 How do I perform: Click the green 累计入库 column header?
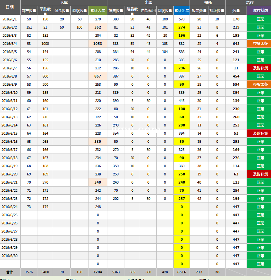tap(98, 11)
